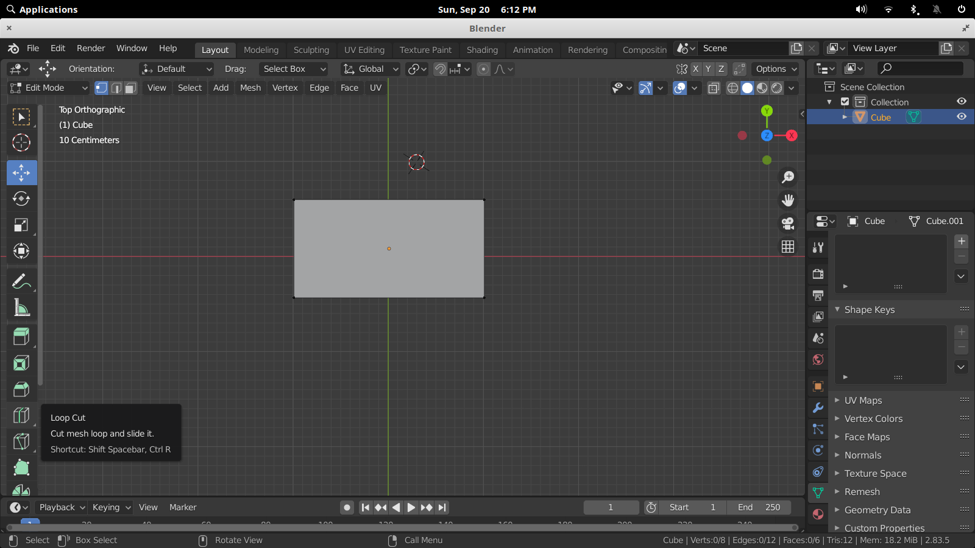
Task: Open the Orientation dropdown showing Default
Action: [x=176, y=69]
